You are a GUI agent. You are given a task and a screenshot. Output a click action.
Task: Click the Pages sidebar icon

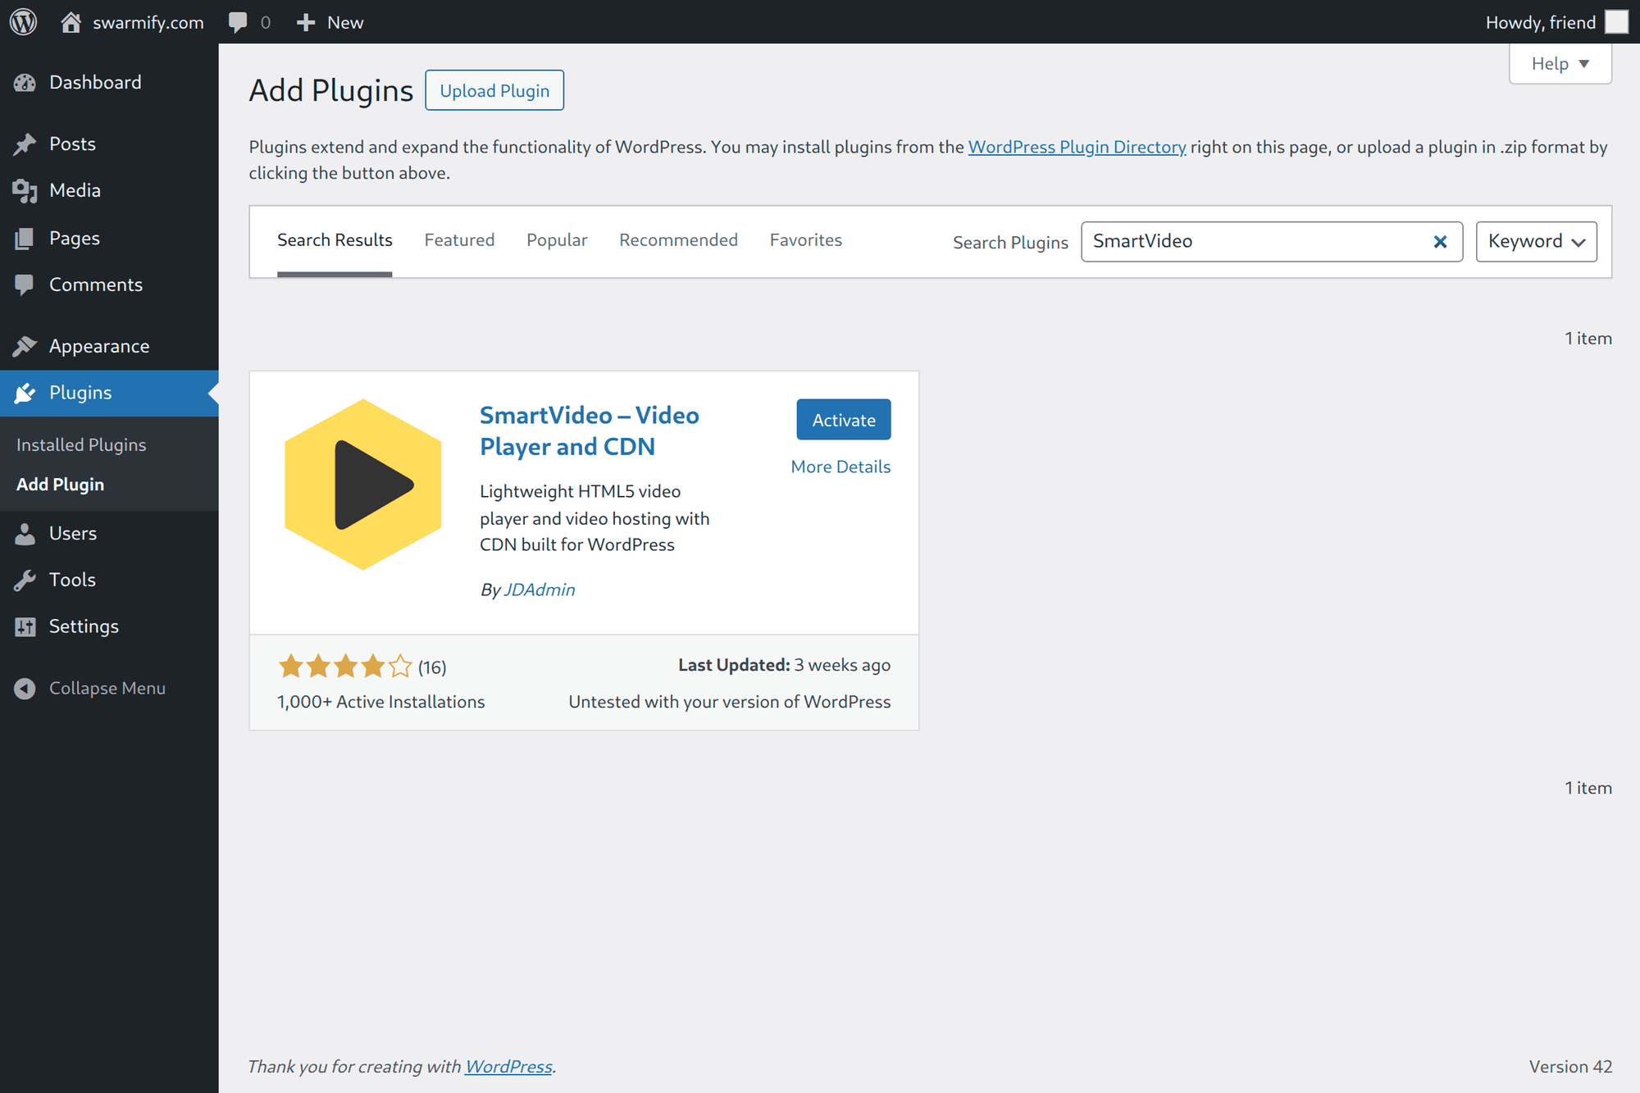[25, 238]
